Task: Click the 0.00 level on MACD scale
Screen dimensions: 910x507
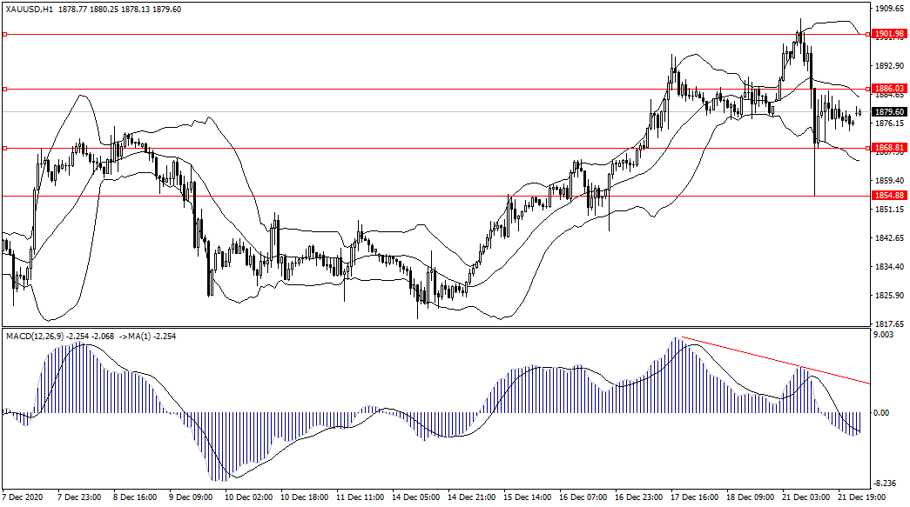Action: (881, 413)
